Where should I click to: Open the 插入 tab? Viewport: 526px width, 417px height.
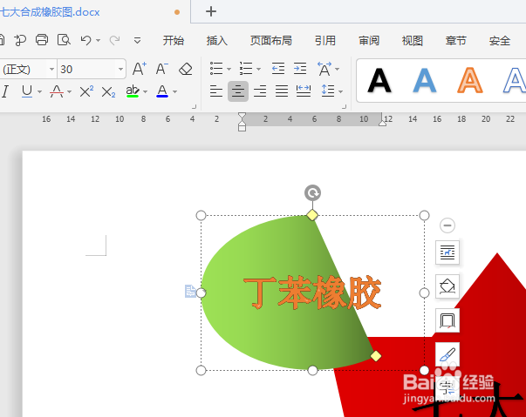217,41
